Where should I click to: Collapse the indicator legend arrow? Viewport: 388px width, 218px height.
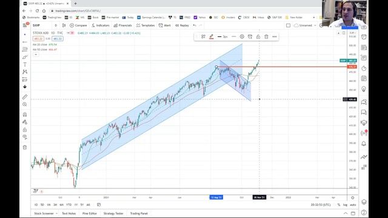click(36, 54)
